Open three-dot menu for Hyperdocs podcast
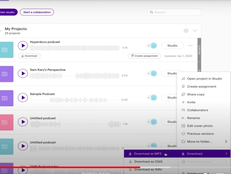 [190, 46]
